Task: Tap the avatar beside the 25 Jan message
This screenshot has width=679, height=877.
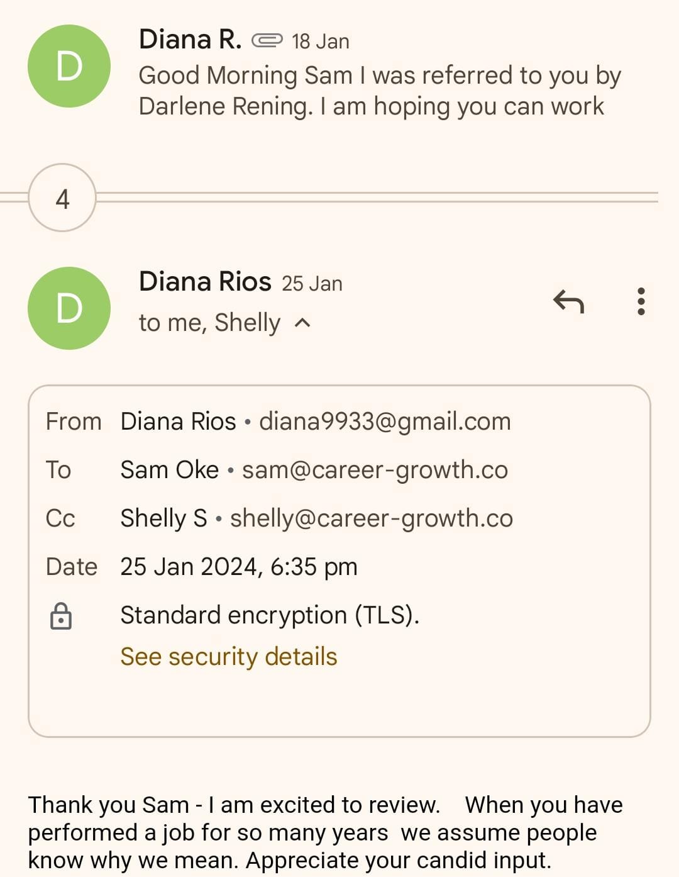Action: 69,308
